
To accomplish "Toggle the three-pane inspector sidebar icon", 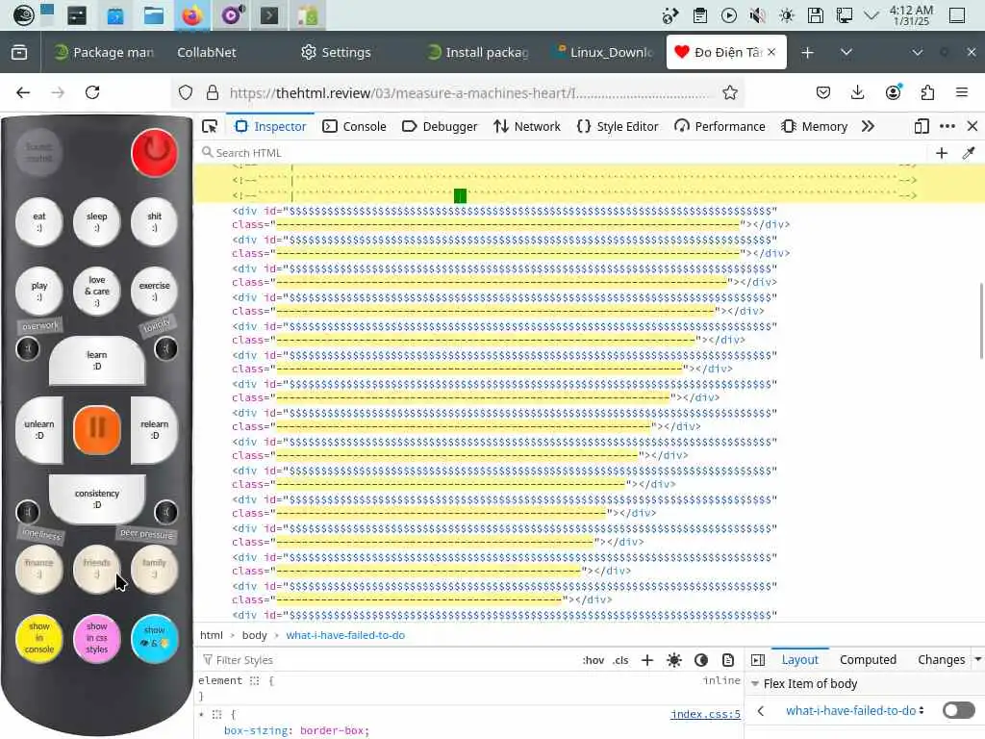I will [758, 660].
